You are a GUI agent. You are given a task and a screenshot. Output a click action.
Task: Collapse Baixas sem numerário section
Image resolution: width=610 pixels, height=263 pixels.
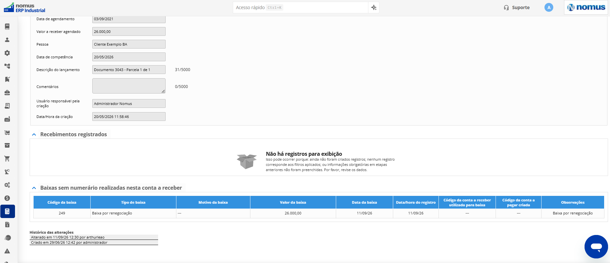(x=34, y=188)
